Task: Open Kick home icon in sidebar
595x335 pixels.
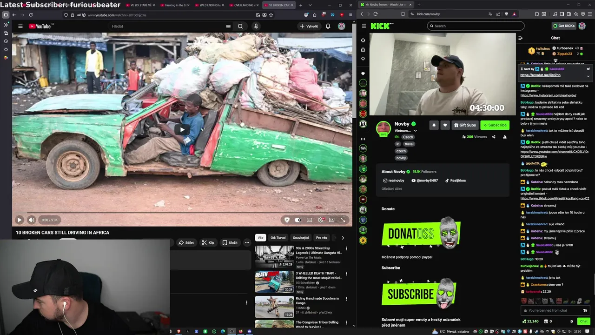Action: point(363,40)
